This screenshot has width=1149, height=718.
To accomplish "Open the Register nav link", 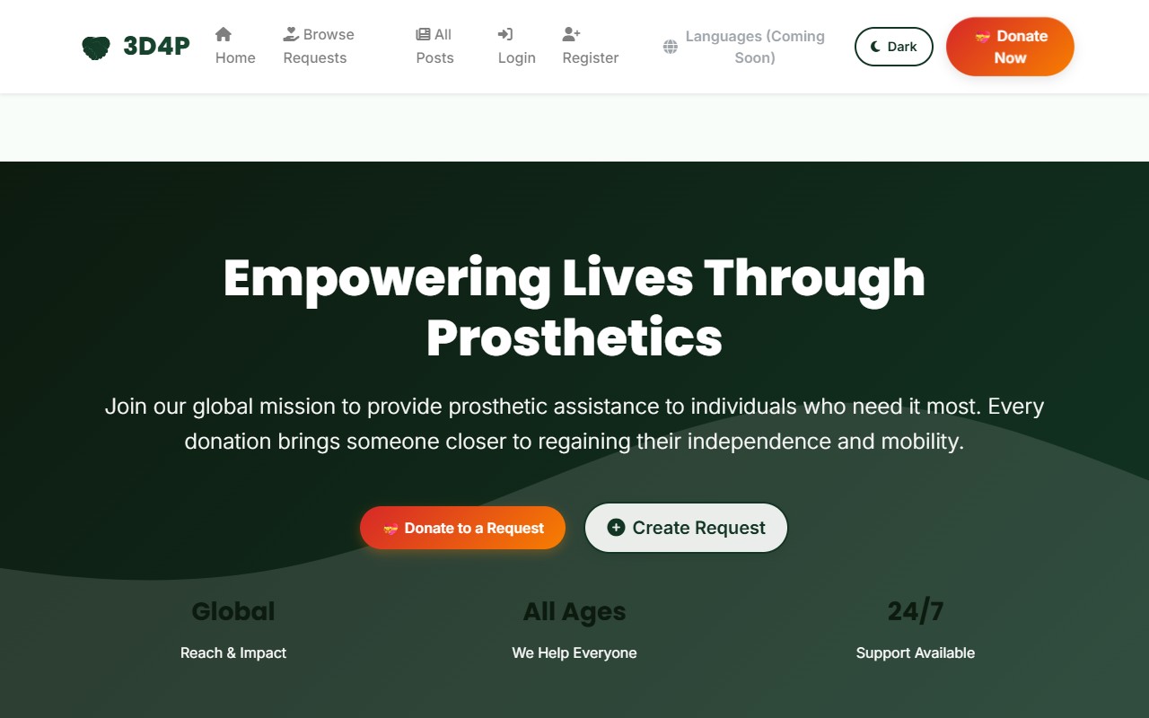I will coord(591,47).
